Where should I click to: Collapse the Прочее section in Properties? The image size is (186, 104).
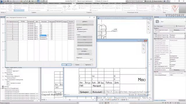pyautogui.click(x=185, y=72)
